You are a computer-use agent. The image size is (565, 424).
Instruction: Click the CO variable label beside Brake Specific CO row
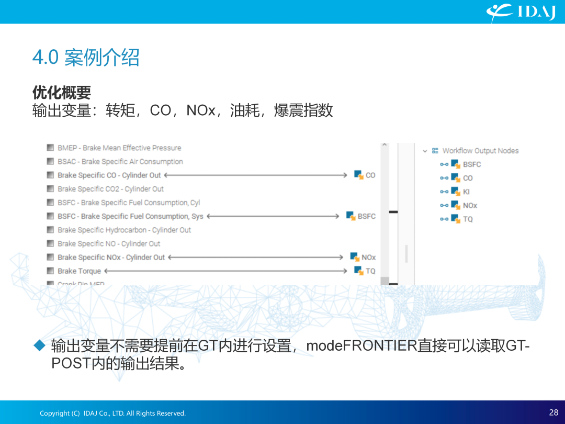point(370,175)
